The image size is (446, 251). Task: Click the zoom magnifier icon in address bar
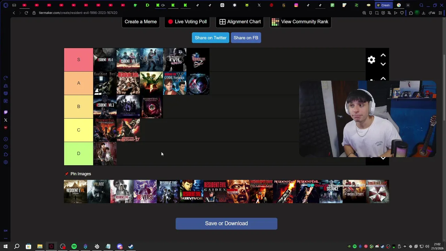(364, 13)
